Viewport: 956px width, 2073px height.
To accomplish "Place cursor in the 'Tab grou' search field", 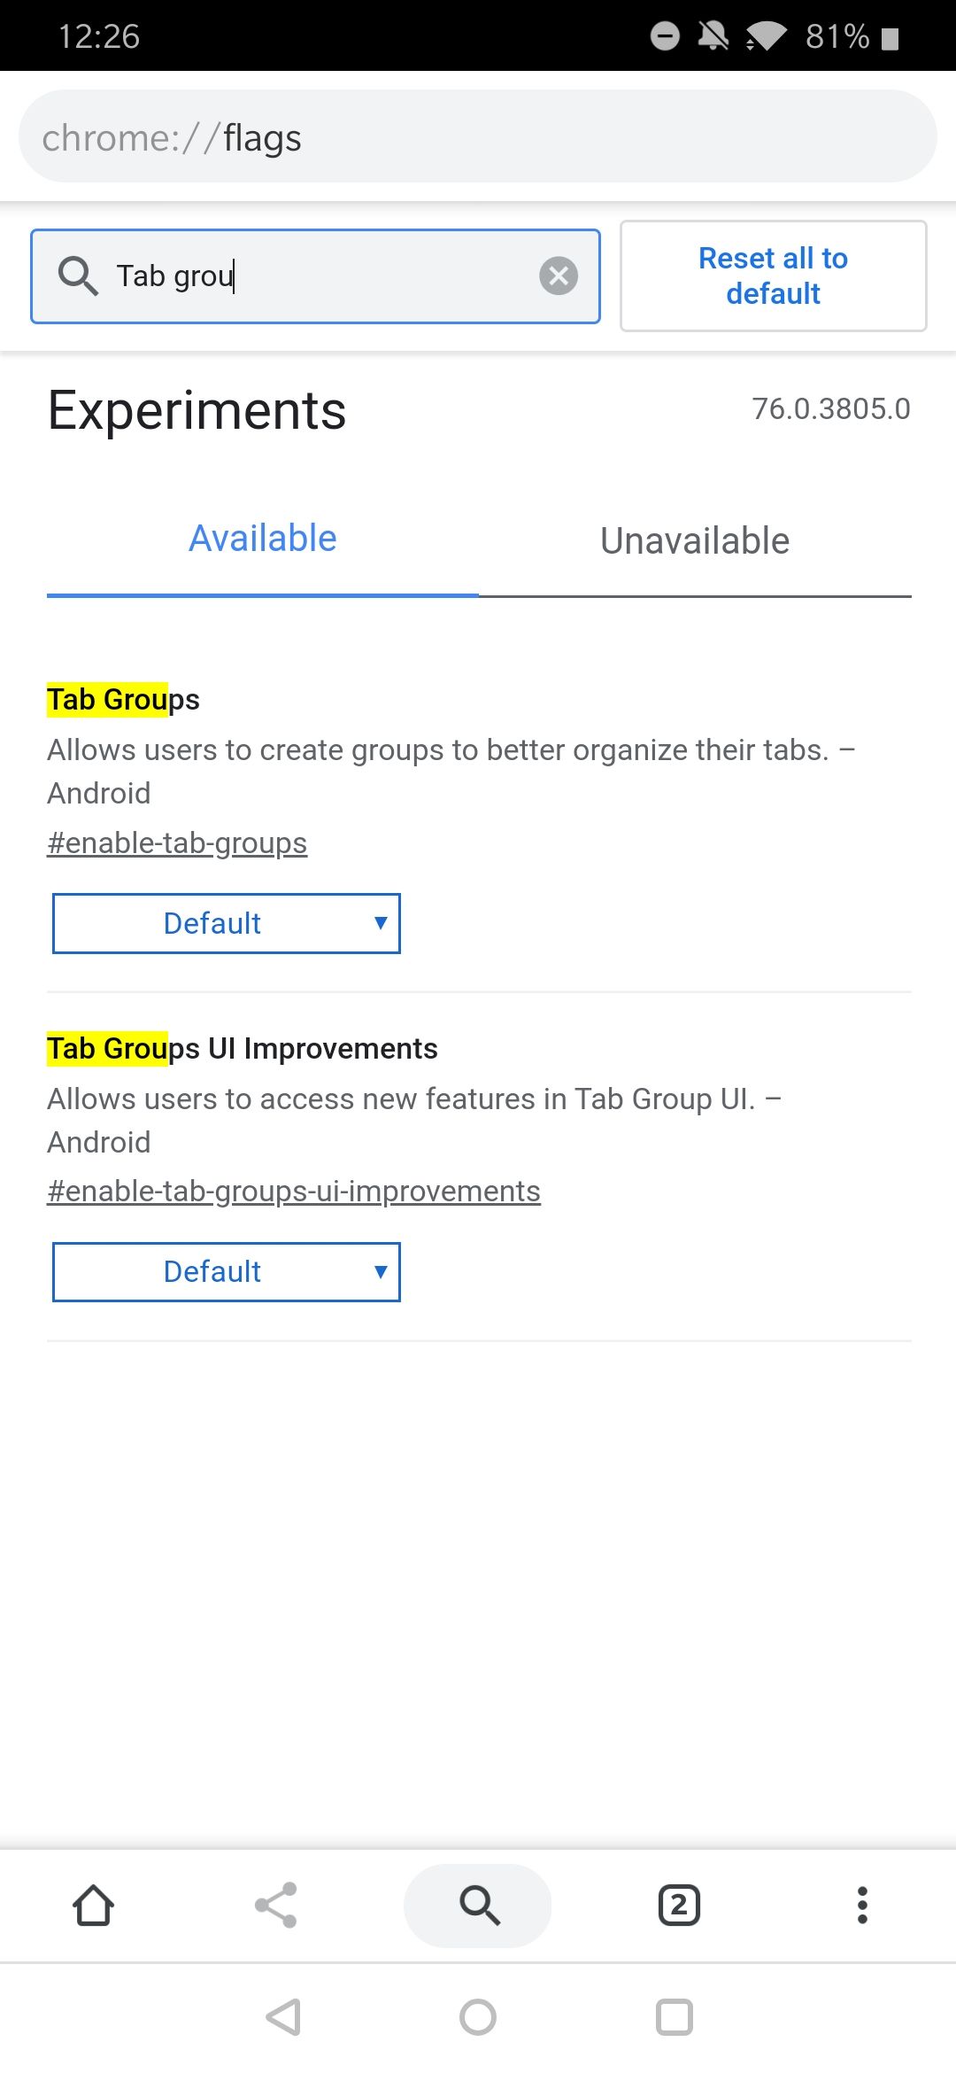I will [310, 276].
